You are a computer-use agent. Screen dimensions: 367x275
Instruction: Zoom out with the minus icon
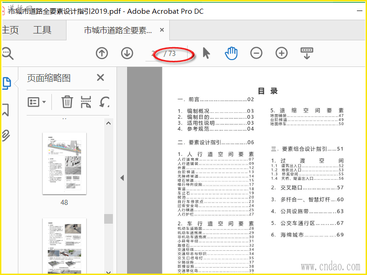click(x=256, y=53)
